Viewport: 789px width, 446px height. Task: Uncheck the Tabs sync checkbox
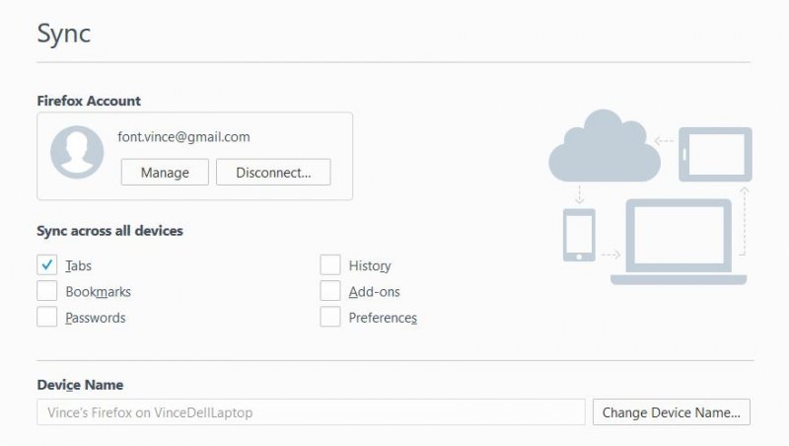click(46, 264)
